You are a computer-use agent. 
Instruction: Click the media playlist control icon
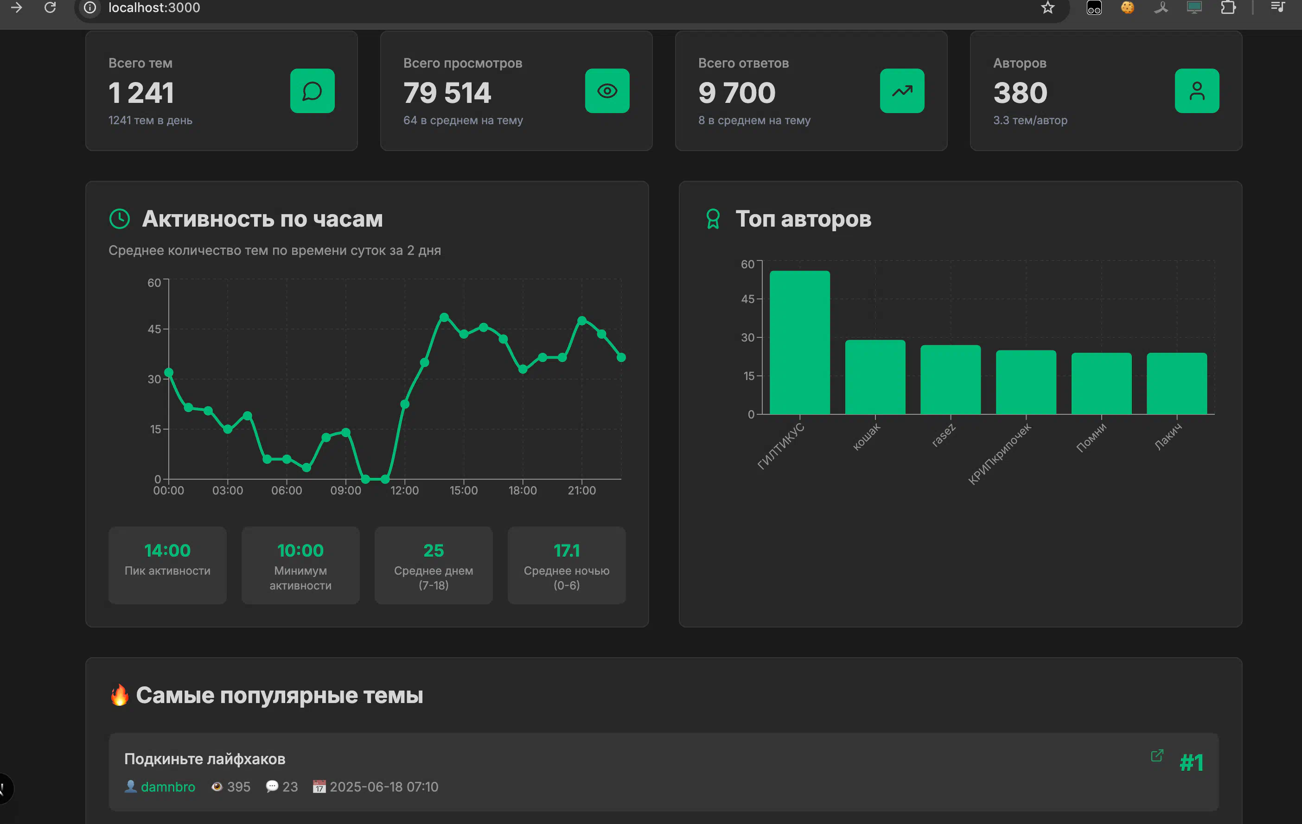point(1278,7)
